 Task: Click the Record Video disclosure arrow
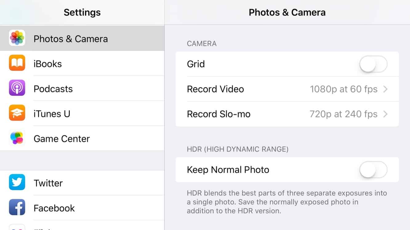(386, 89)
